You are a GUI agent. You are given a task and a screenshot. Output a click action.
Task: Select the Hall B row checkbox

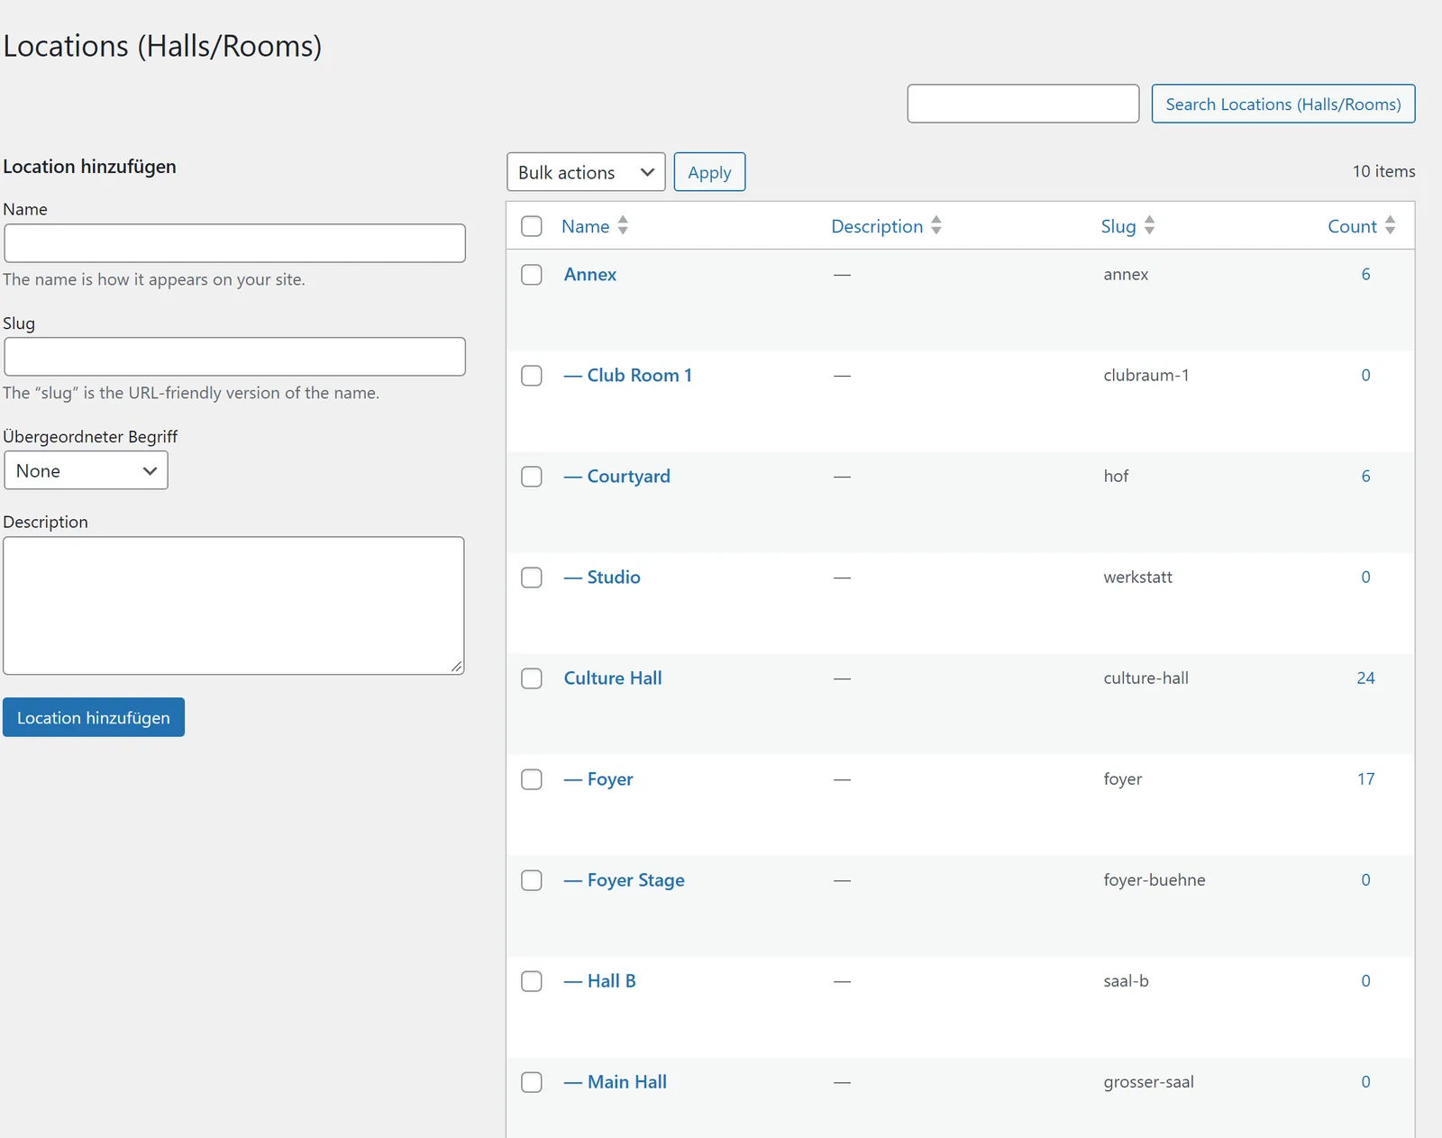point(532,981)
